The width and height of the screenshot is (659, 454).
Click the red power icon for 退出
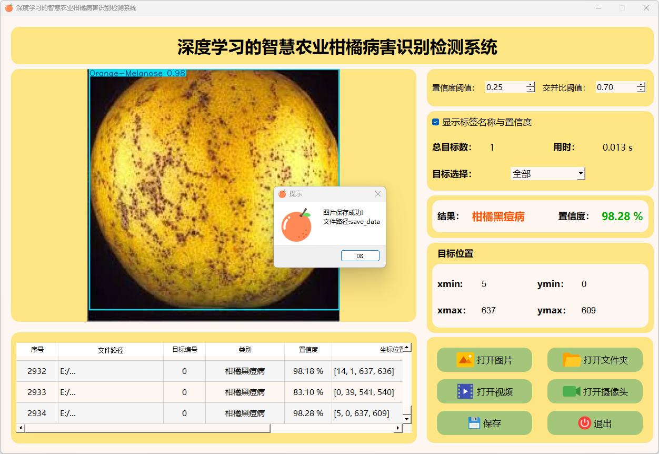(x=584, y=423)
